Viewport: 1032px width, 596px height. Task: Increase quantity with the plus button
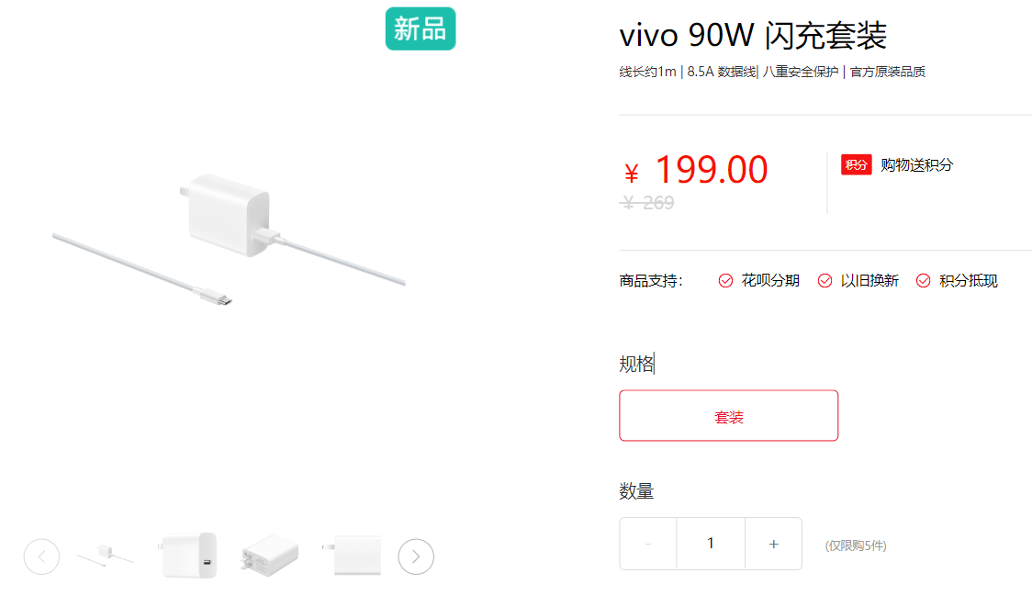(773, 544)
